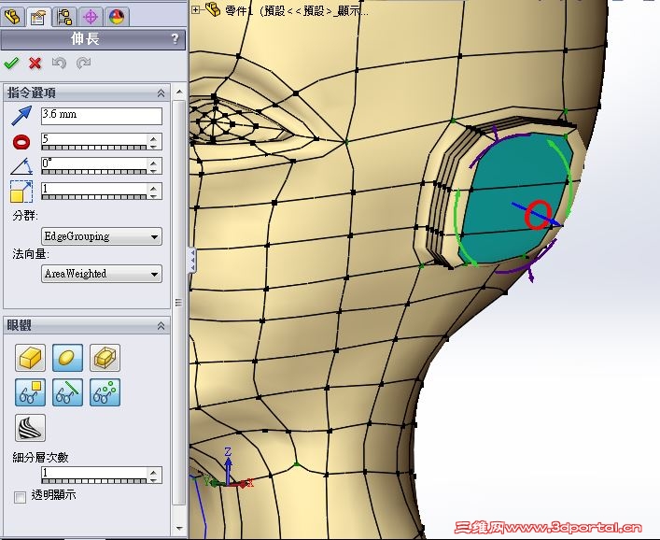
Task: Click the draft angle icon
Action: coord(21,167)
